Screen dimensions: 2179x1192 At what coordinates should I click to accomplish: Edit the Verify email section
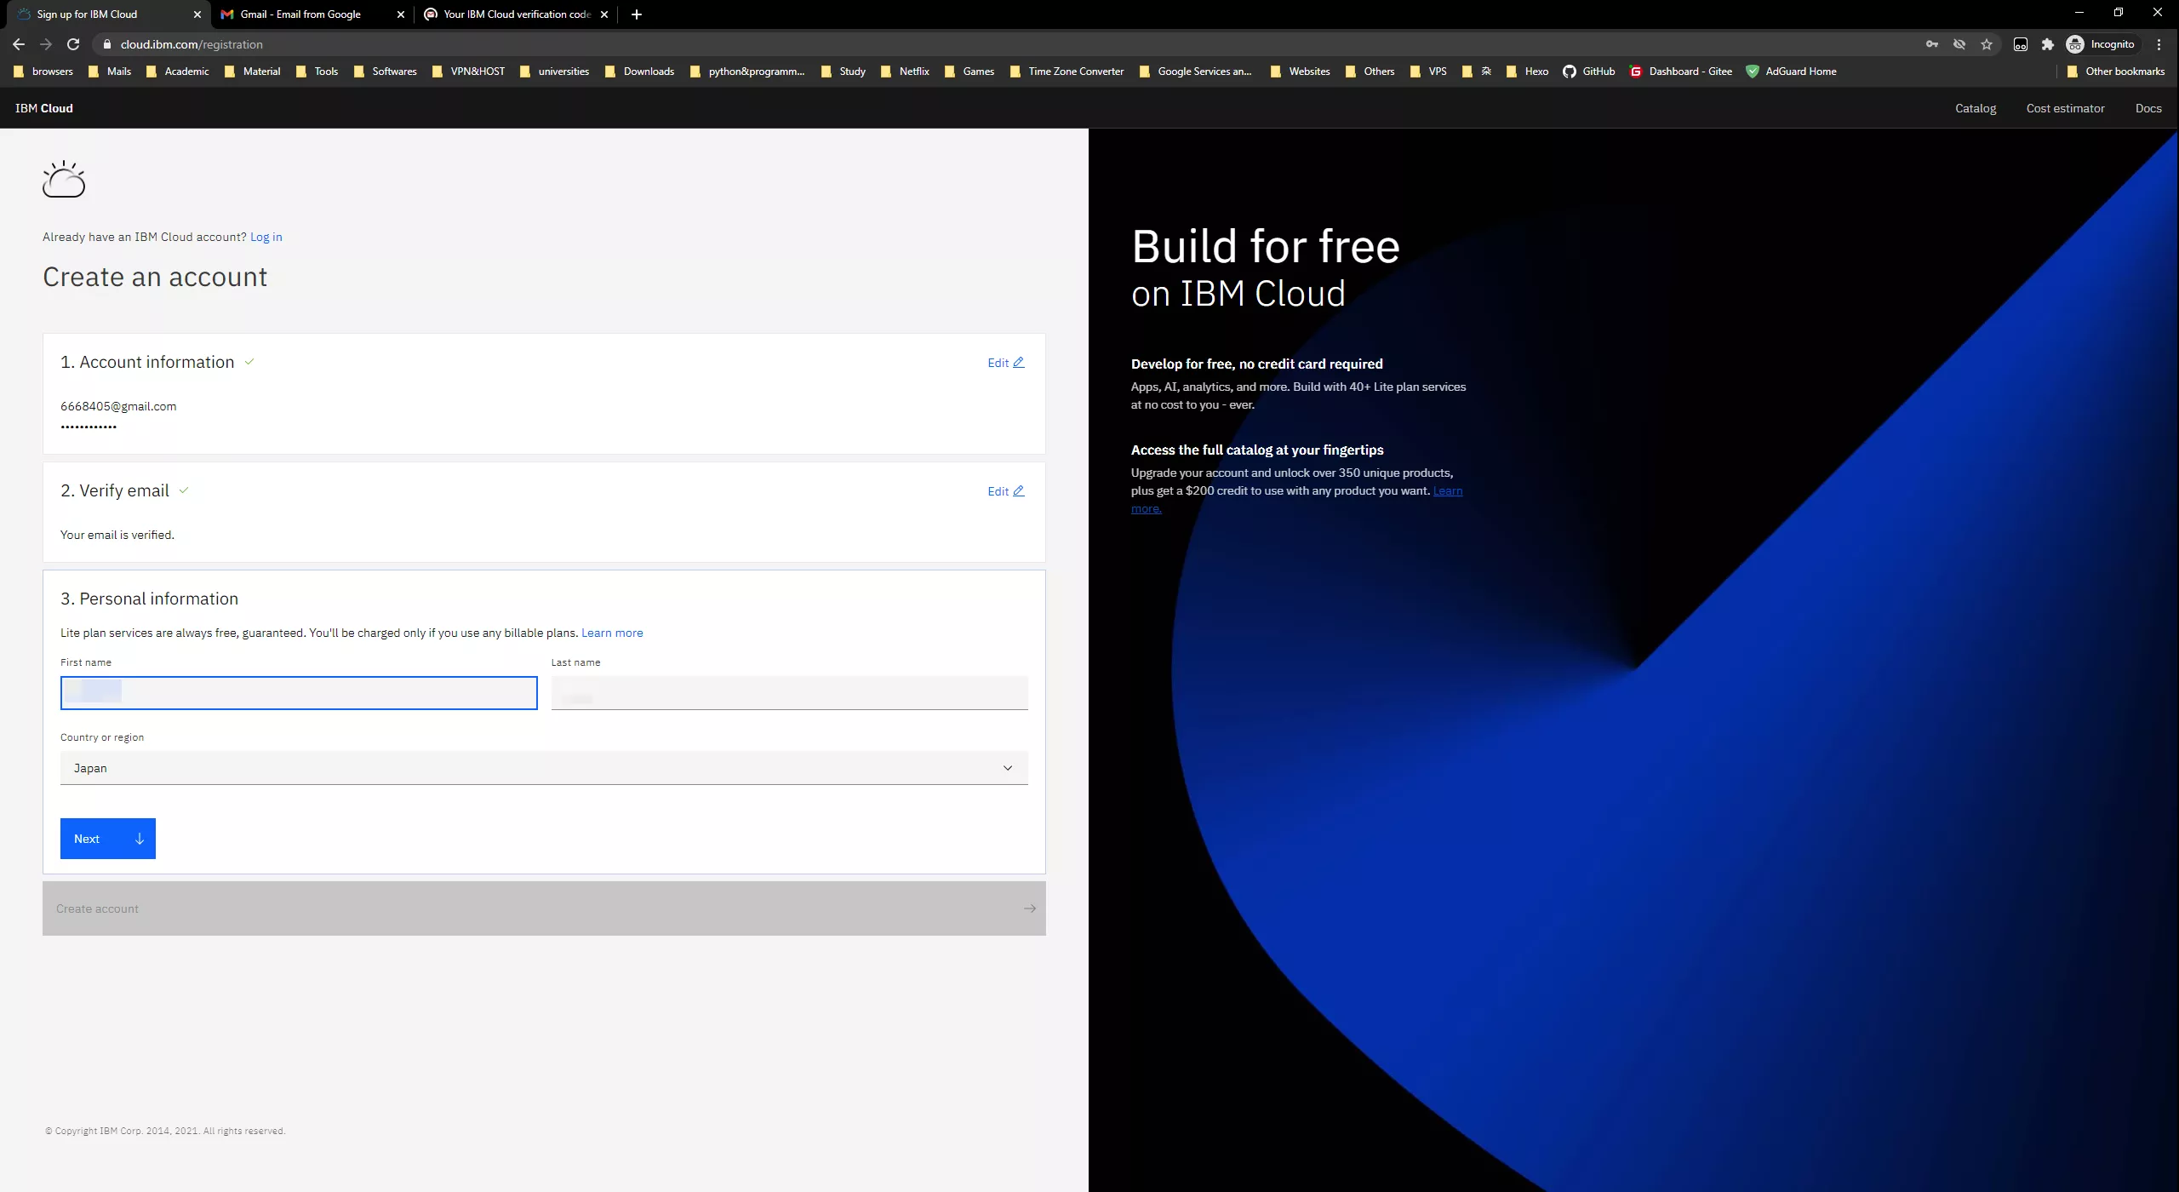[1005, 490]
